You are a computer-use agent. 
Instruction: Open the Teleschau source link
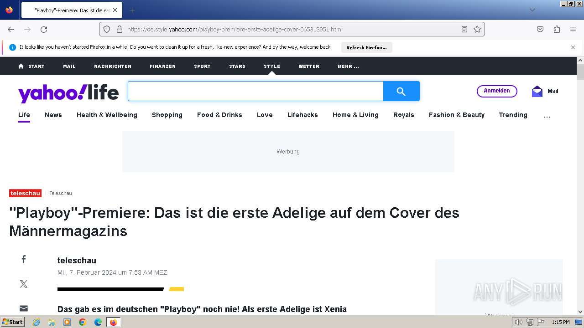(x=61, y=193)
